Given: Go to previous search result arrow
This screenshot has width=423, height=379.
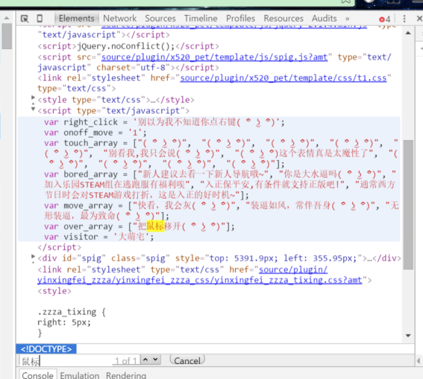Looking at the screenshot, I should [145, 360].
